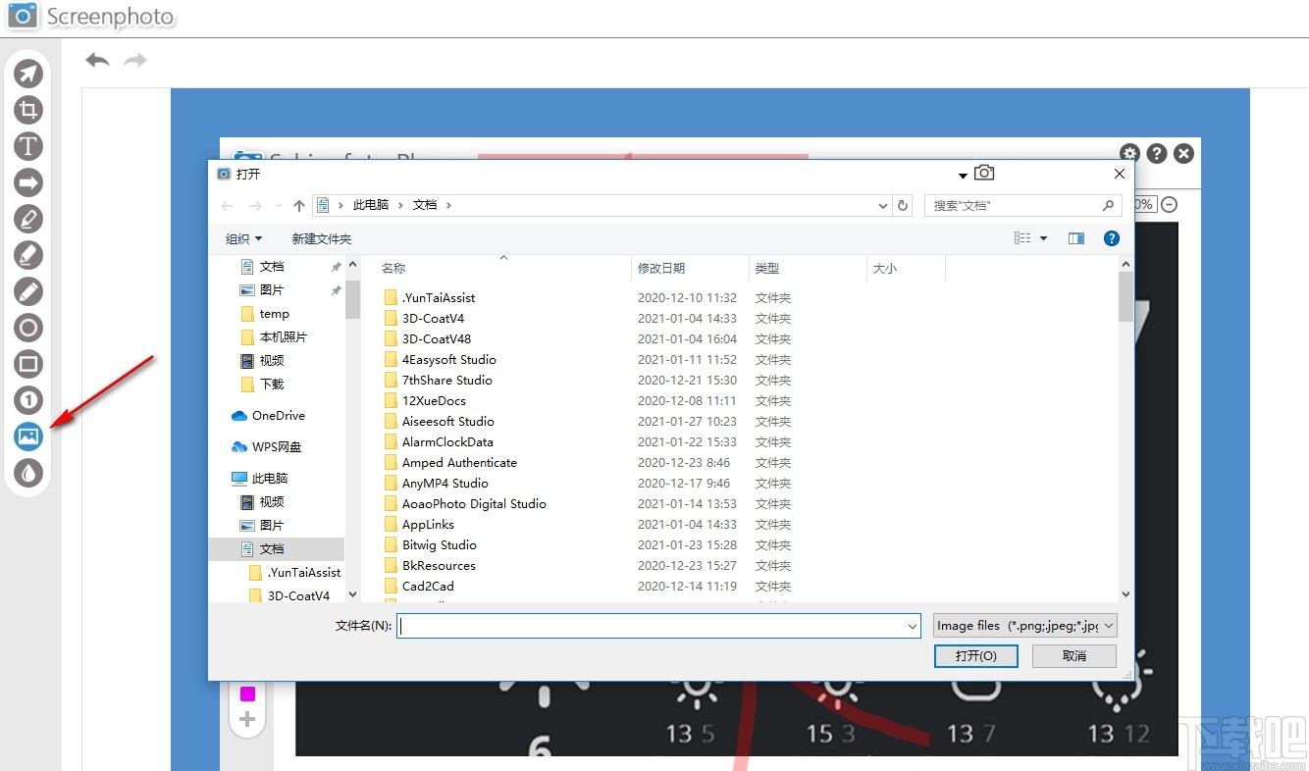Unpin 图片 from quick access

click(336, 288)
